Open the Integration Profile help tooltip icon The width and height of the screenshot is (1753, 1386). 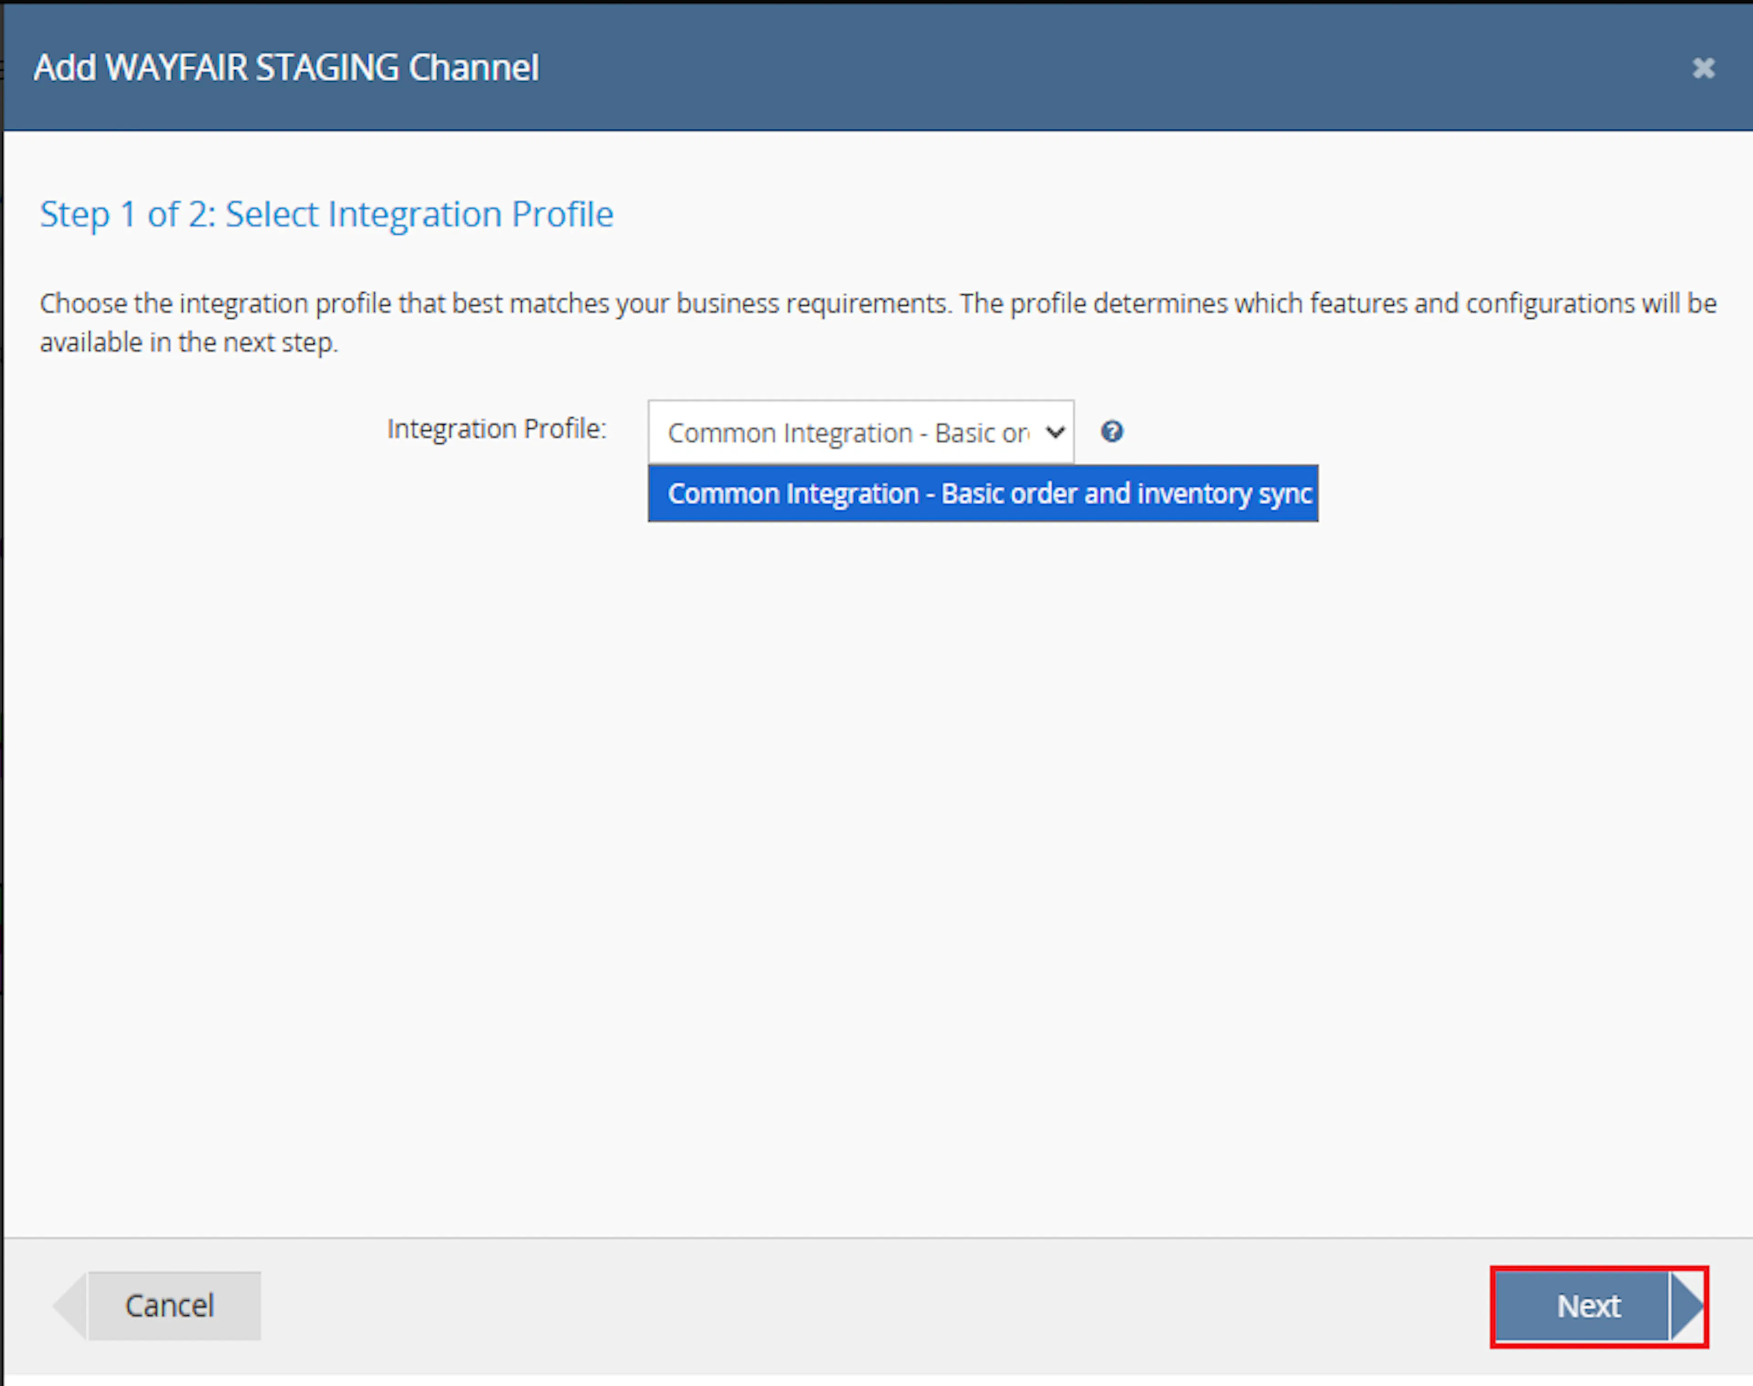(1112, 431)
